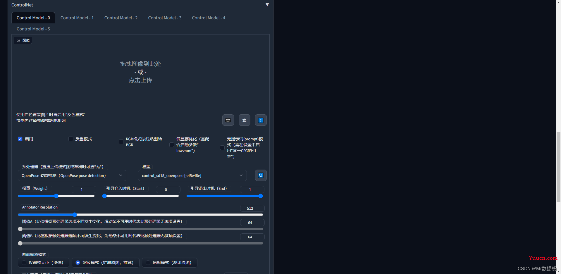The image size is (561, 274).
Task: Collapse the ControlNet panel triangle
Action: [267, 5]
